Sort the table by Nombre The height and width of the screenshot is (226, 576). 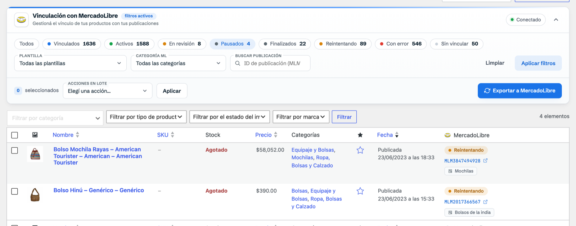point(66,135)
